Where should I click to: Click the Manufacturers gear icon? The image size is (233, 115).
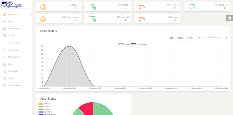click(x=5, y=57)
